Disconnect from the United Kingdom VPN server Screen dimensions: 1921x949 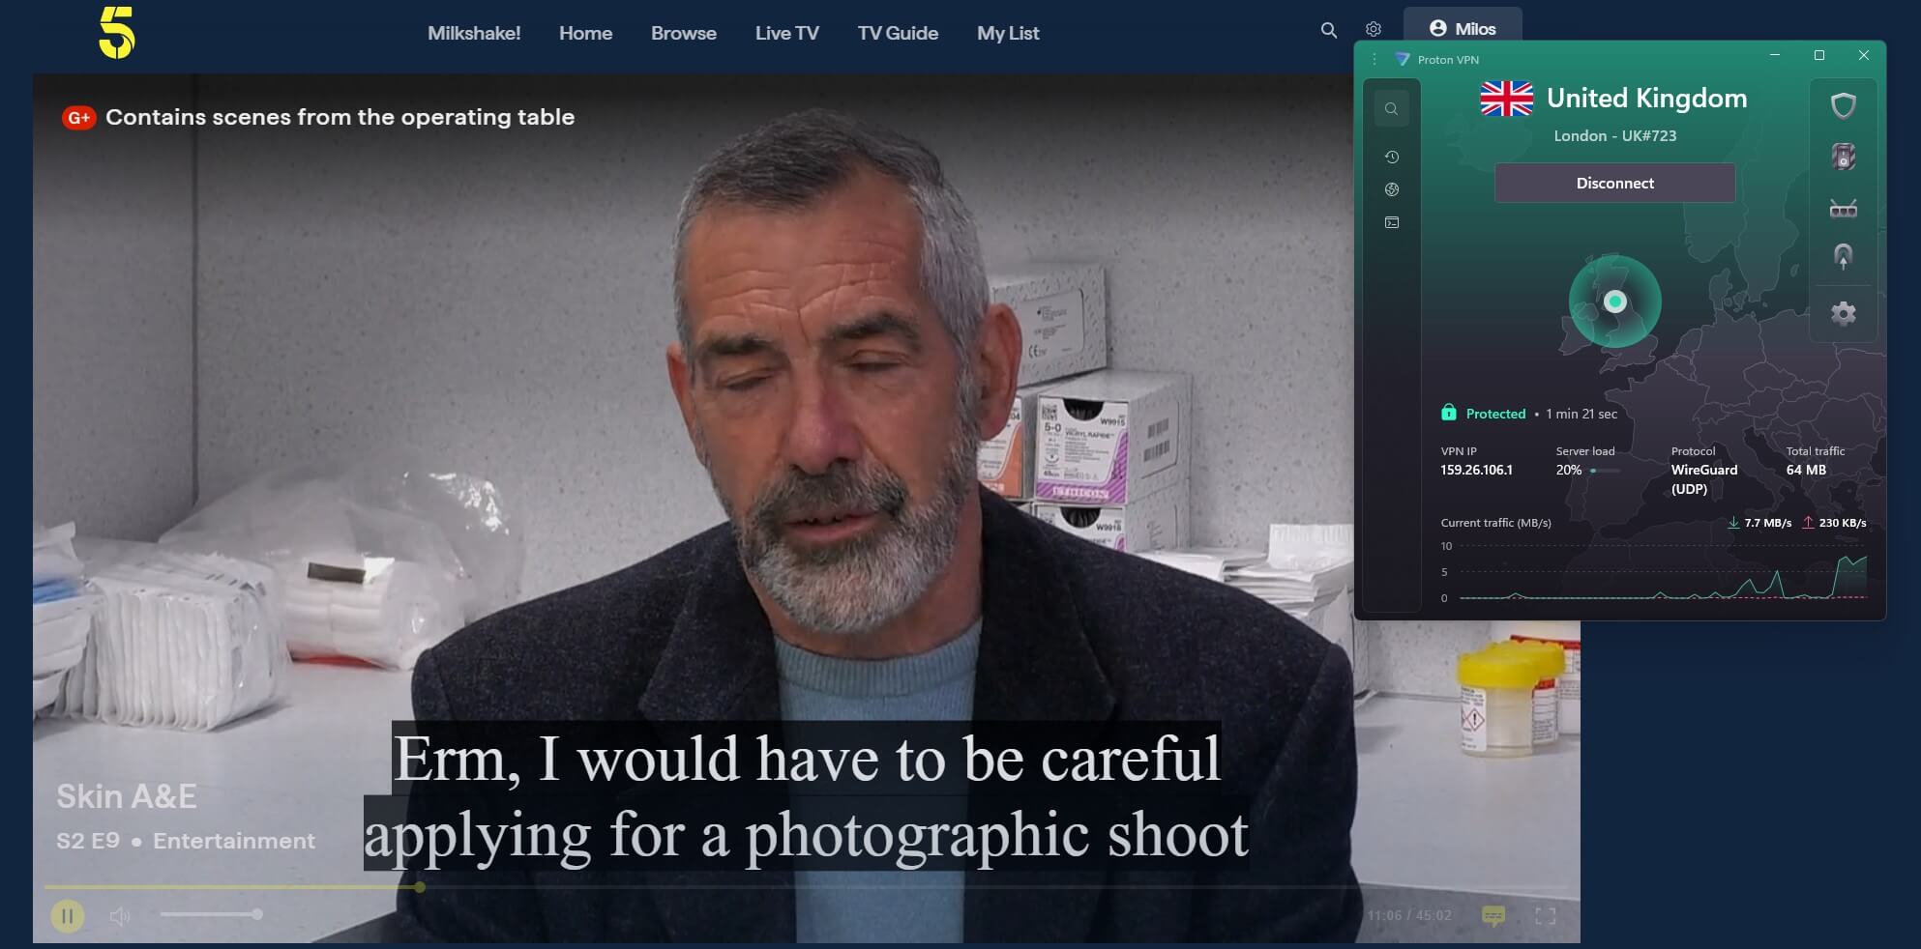tap(1614, 183)
